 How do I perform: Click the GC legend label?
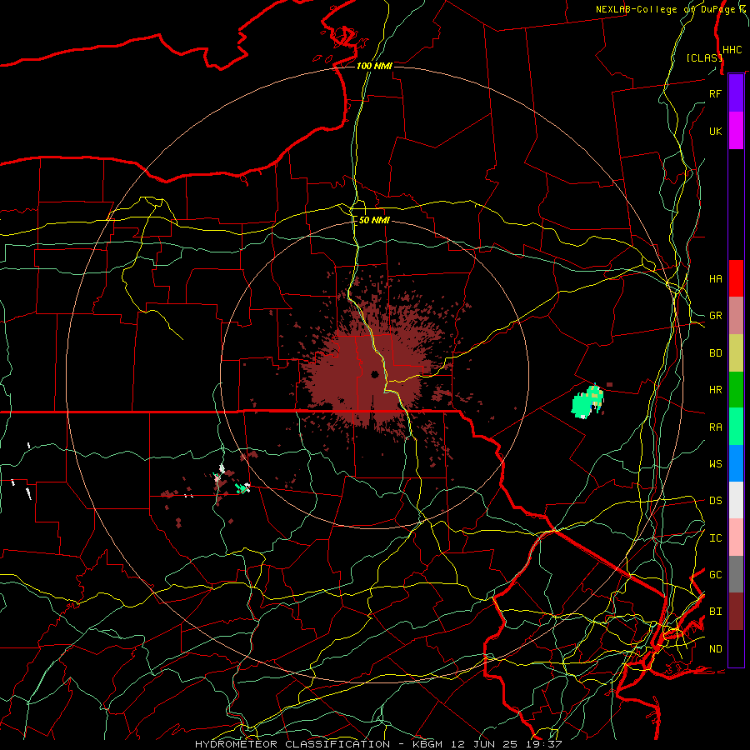715,575
